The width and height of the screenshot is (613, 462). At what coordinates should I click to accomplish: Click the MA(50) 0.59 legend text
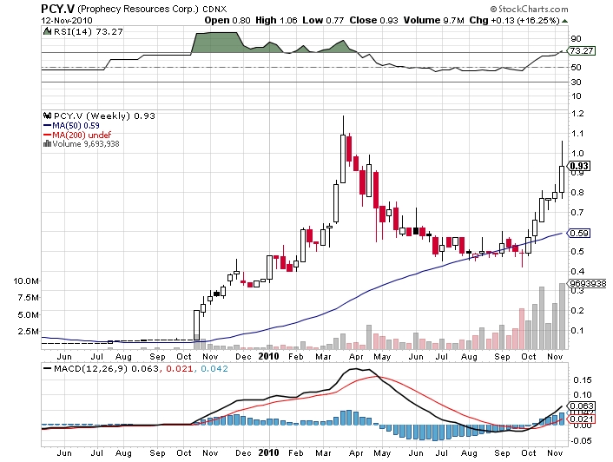pos(76,125)
